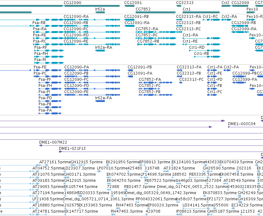Select the Psa-RH transcript label
The image size is (263, 216).
click(41, 54)
